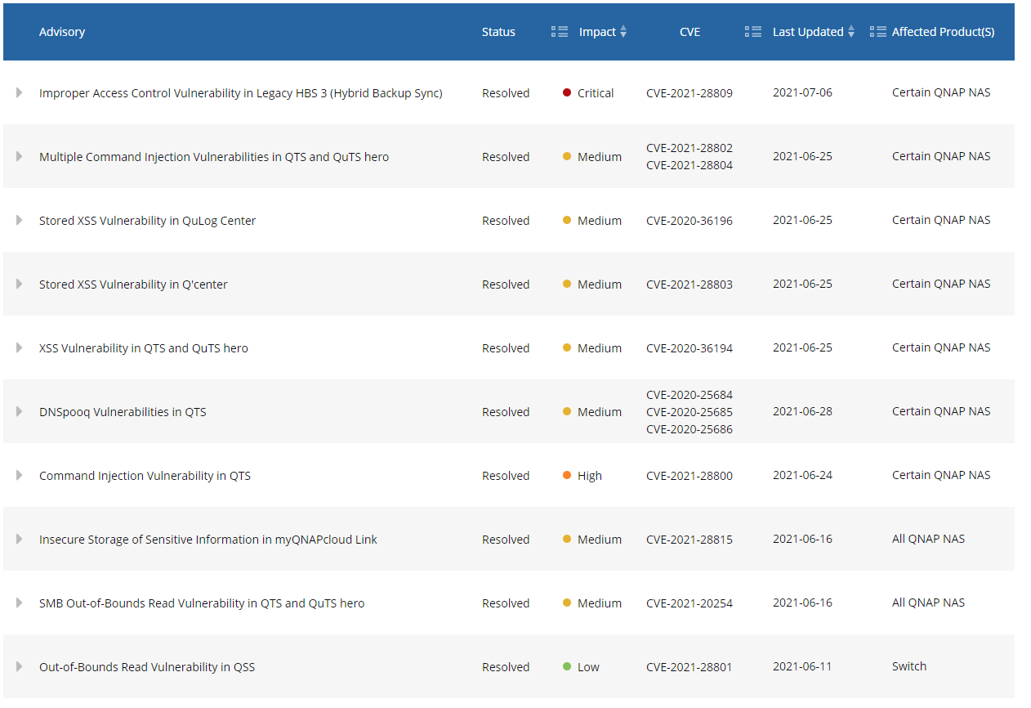Viewport: 1031px width, 708px height.
Task: Click the green Low severity dot
Action: pyautogui.click(x=567, y=666)
